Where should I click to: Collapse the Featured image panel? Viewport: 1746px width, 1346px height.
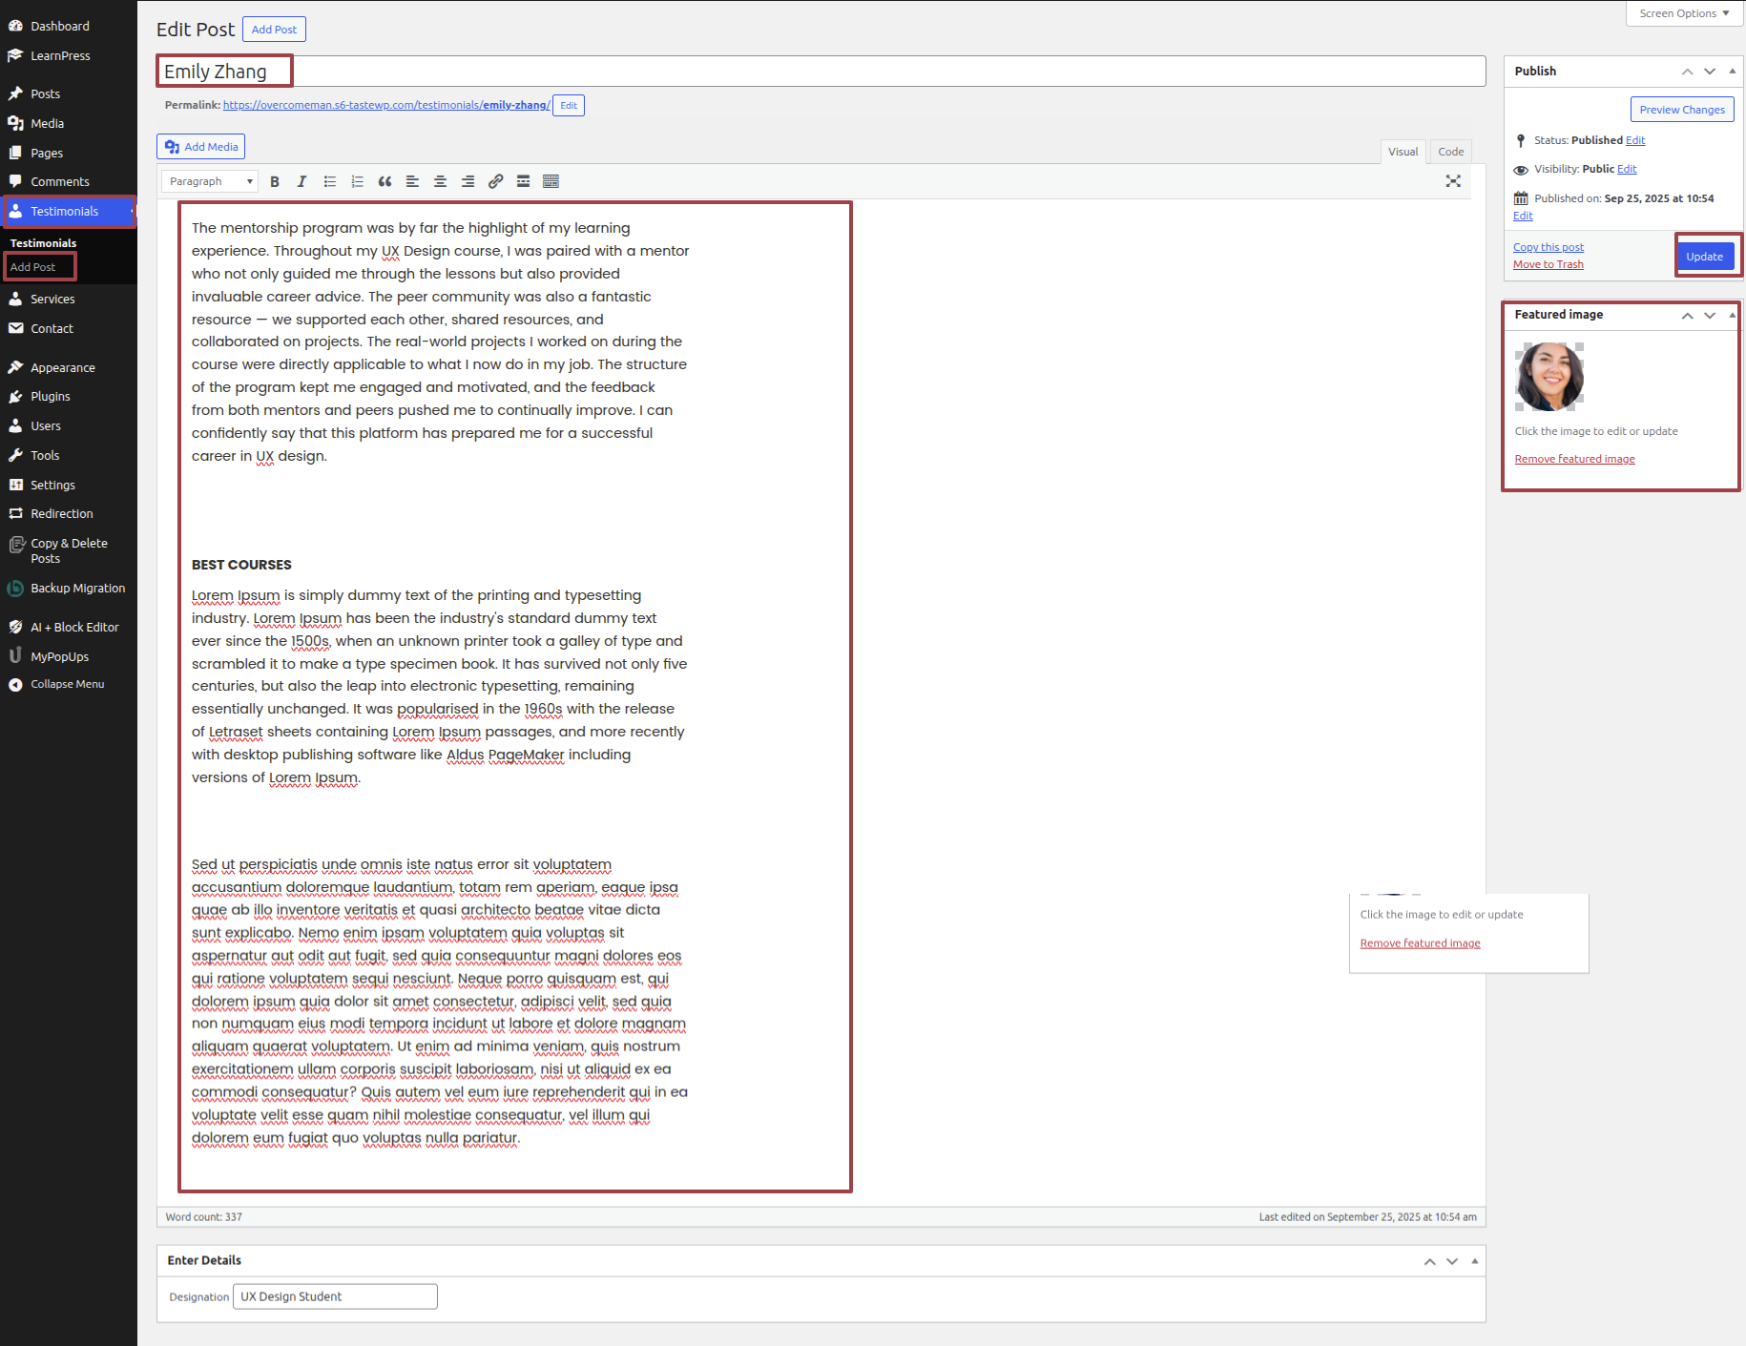click(x=1732, y=315)
